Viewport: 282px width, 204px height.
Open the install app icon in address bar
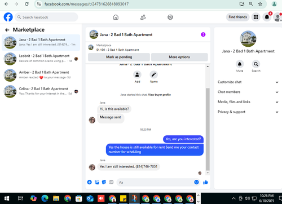tap(242, 4)
